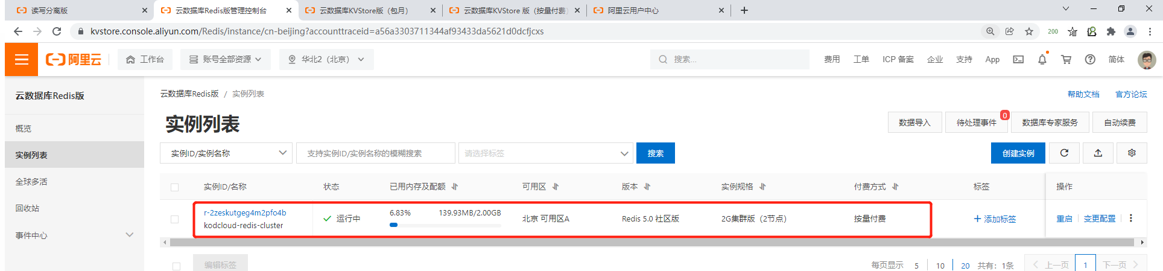Screen dimensions: 1163x271
Task: Sort by availability zone column
Action: click(x=556, y=187)
